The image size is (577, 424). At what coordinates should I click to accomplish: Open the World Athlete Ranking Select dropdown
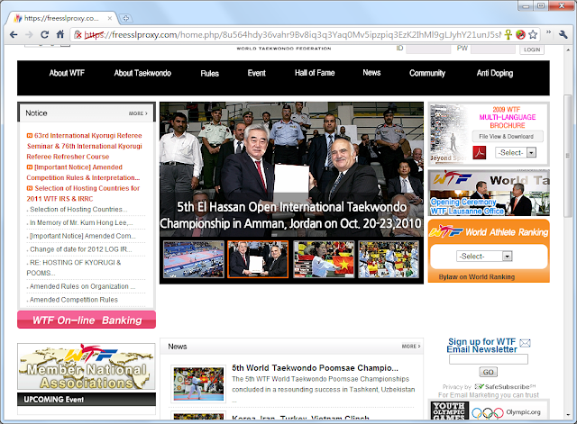484,256
